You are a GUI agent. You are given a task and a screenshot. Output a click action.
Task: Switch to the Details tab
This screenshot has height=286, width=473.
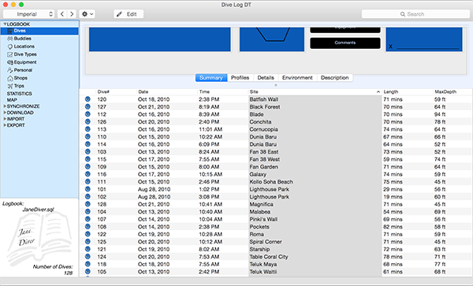coord(266,78)
